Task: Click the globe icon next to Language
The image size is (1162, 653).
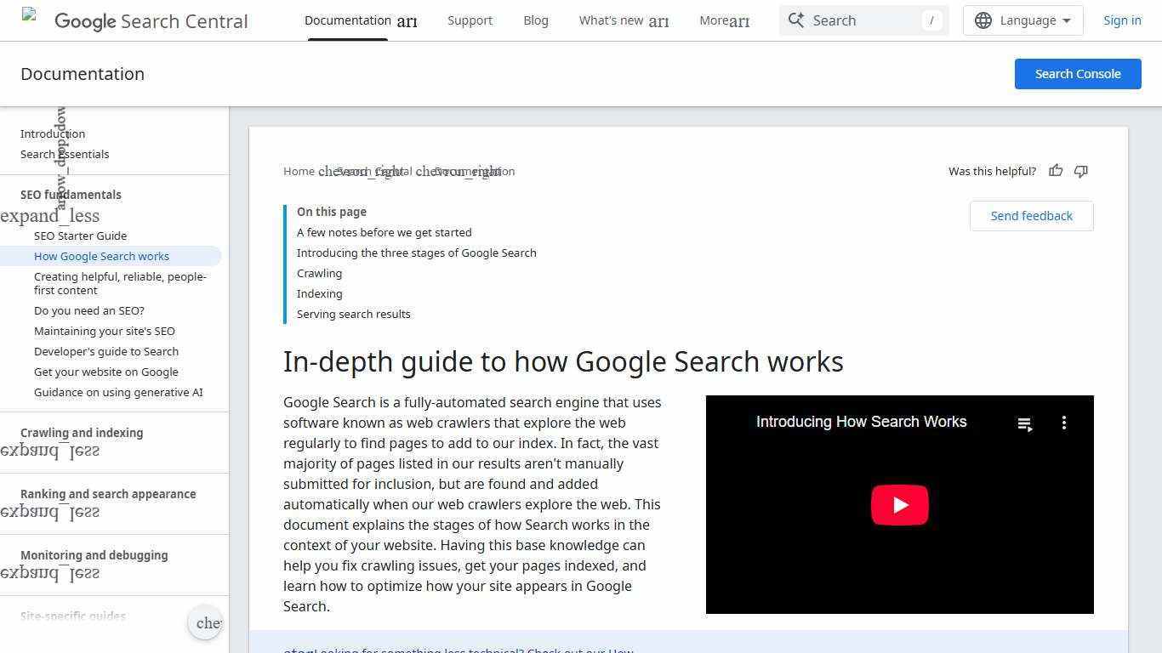Action: click(984, 20)
